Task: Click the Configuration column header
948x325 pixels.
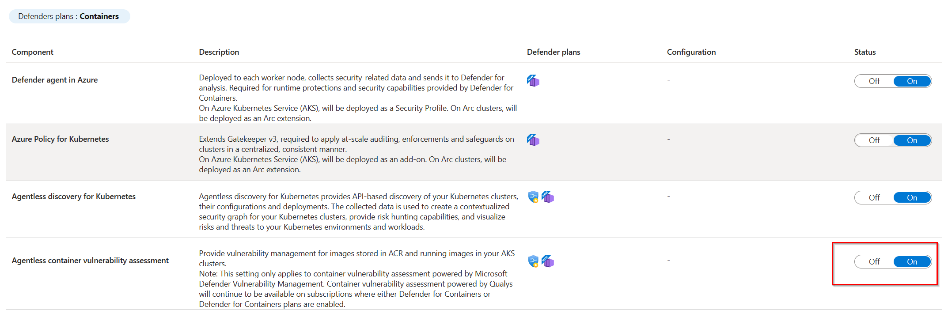Action: click(x=691, y=52)
